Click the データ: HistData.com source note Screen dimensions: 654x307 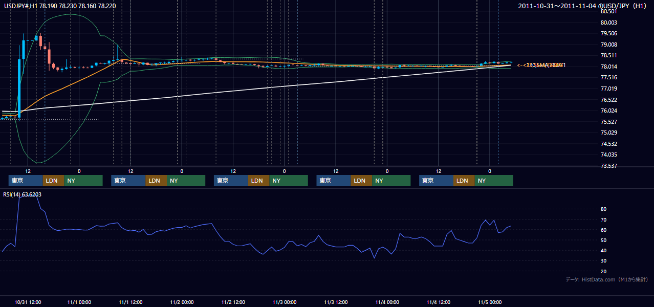point(607,279)
